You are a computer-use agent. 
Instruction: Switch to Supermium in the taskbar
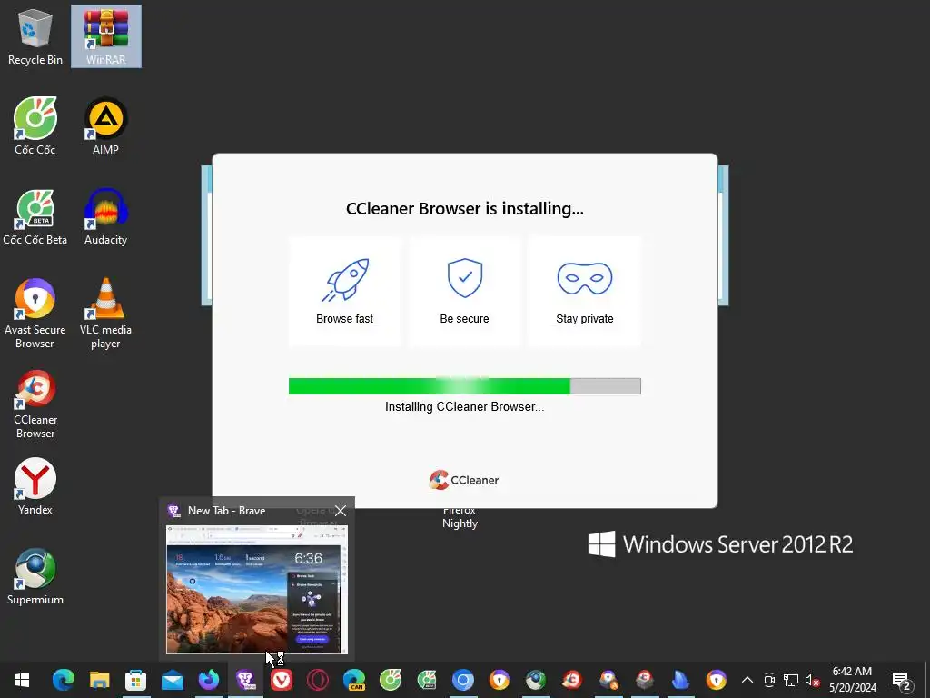[x=536, y=680]
